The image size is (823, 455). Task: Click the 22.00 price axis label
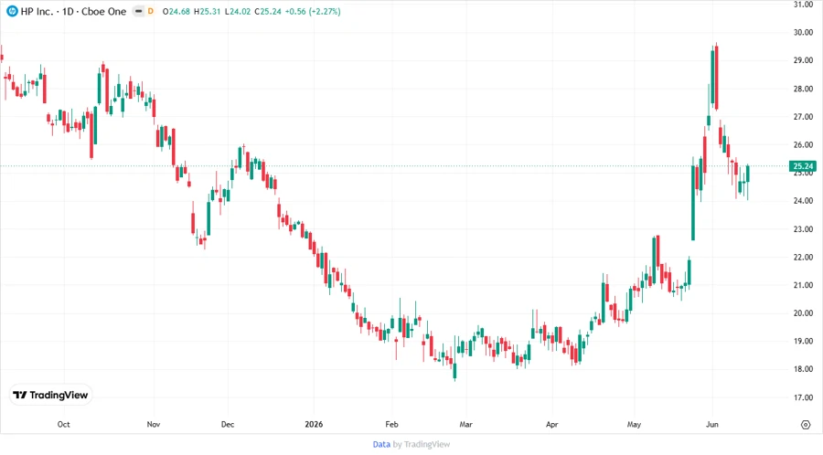tap(803, 258)
